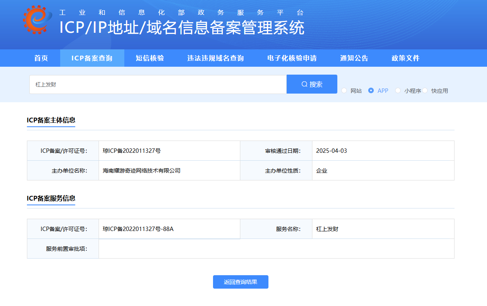Click the 服务前置审批项 label

click(x=67, y=249)
